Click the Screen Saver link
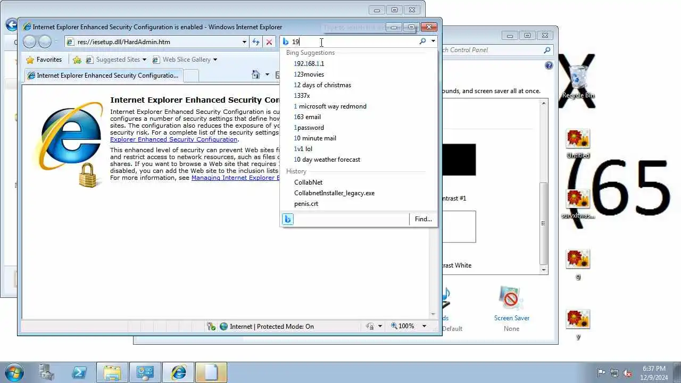Screen dimensions: 681x383 click(x=511, y=318)
